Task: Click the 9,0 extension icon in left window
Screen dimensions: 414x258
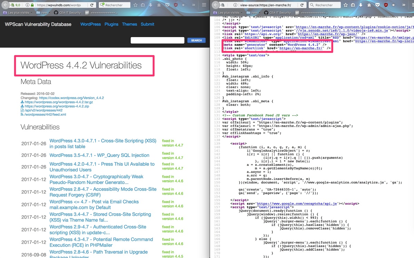Action: pyautogui.click(x=14, y=6)
